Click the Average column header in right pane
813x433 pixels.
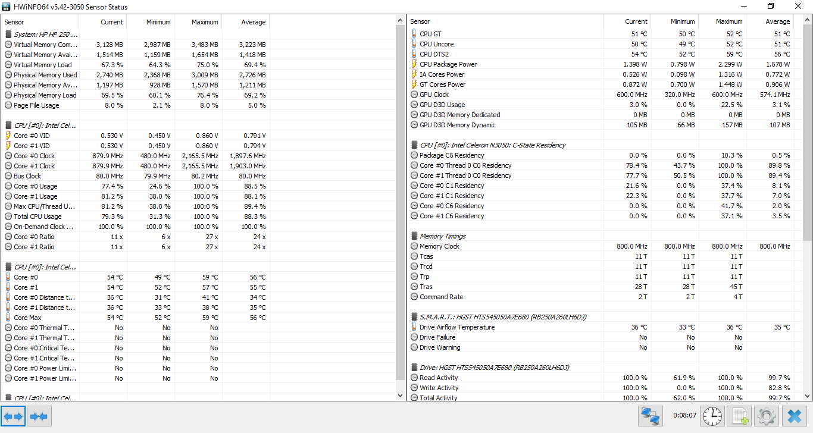(x=770, y=21)
